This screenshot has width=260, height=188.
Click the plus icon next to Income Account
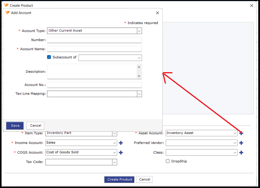[120, 143]
